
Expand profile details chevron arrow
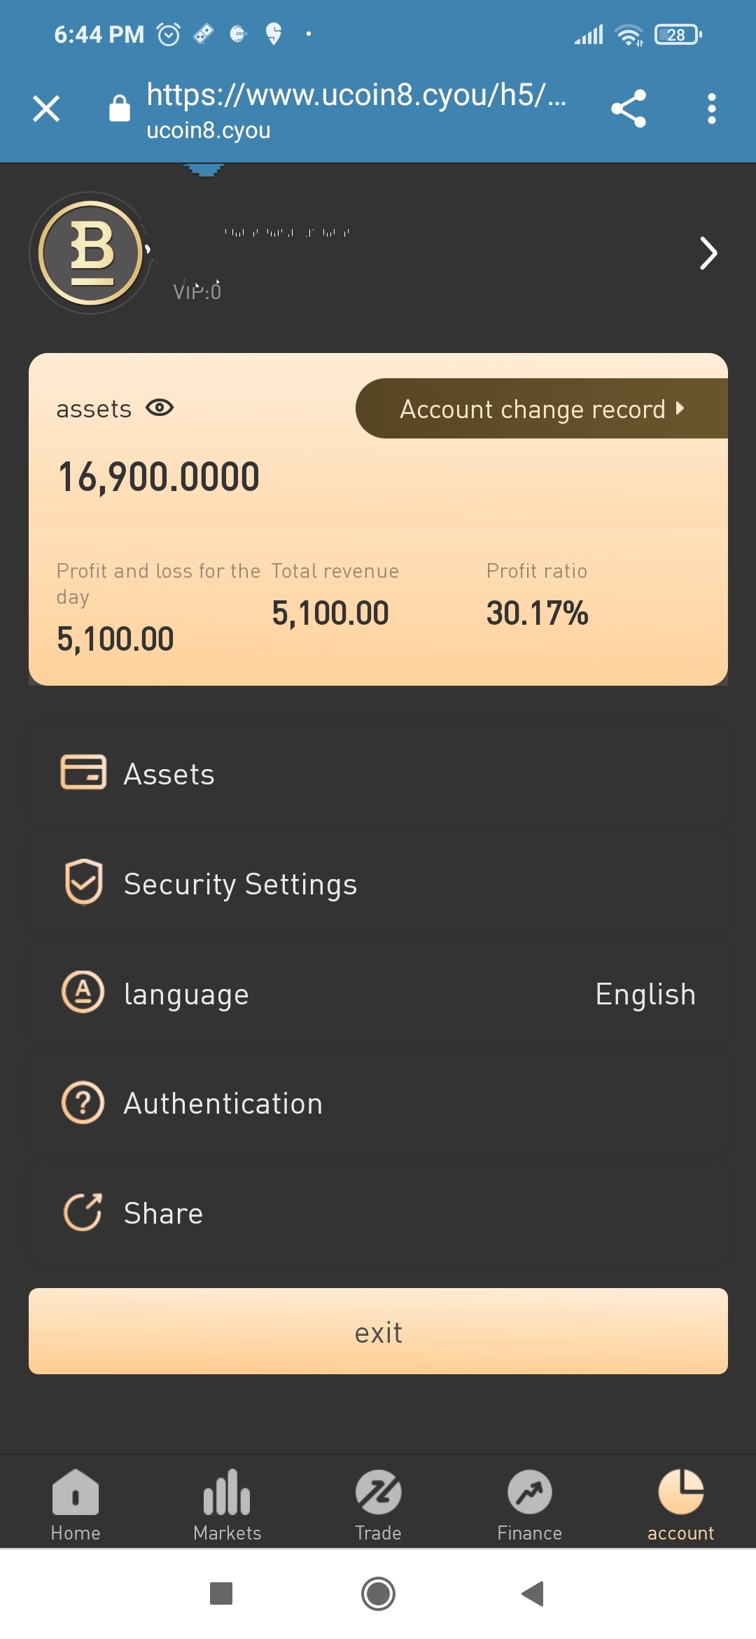coord(708,253)
